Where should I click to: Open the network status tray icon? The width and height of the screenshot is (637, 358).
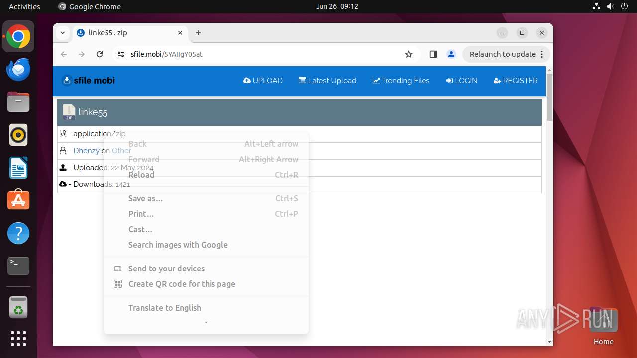click(596, 6)
